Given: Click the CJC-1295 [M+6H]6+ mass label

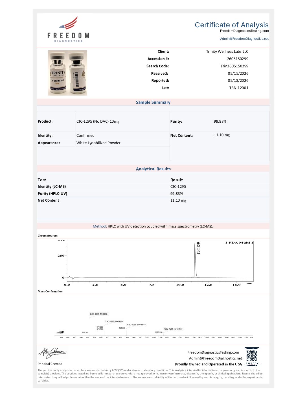Looking at the screenshot, I should tap(99, 314).
